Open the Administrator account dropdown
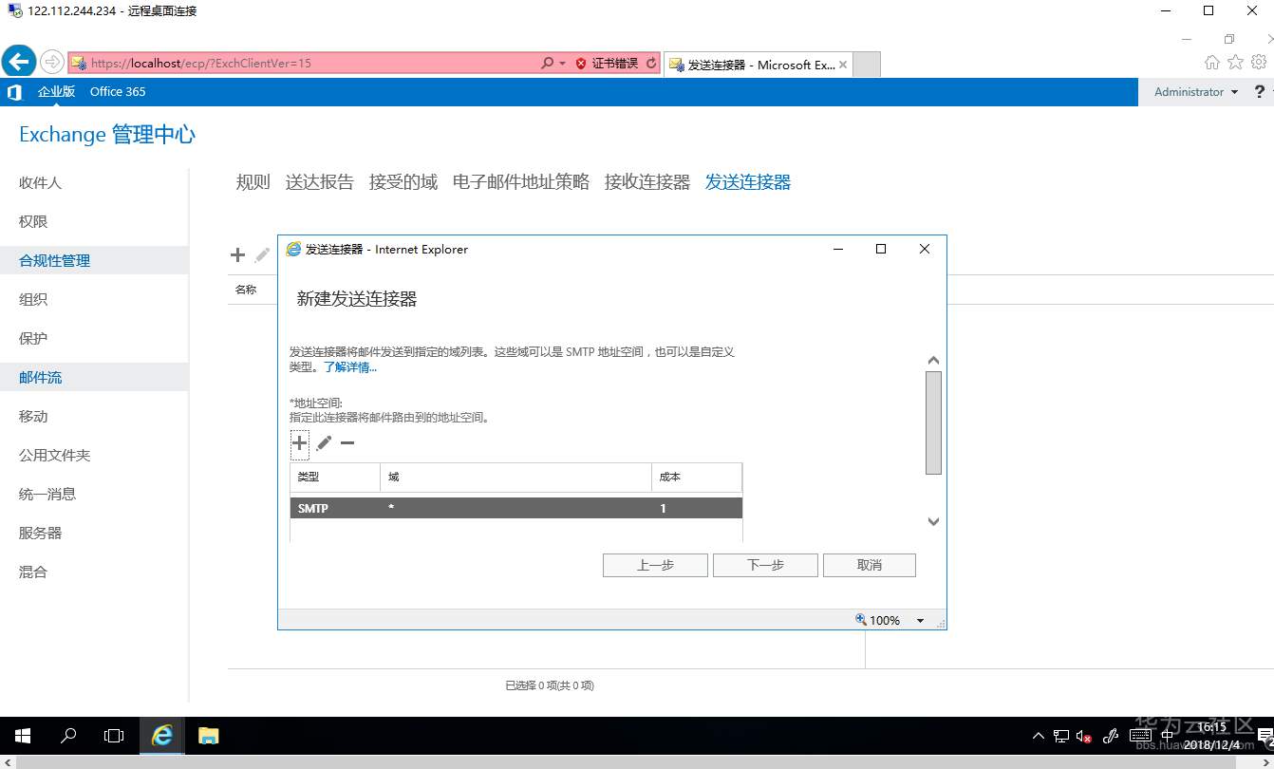Image resolution: width=1274 pixels, height=769 pixels. pyautogui.click(x=1193, y=91)
